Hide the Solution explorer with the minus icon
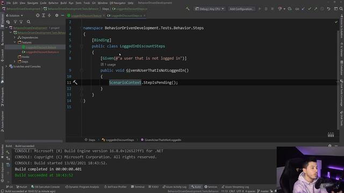 (62, 16)
